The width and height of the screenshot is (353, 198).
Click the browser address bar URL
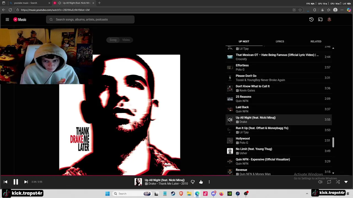pos(55,10)
